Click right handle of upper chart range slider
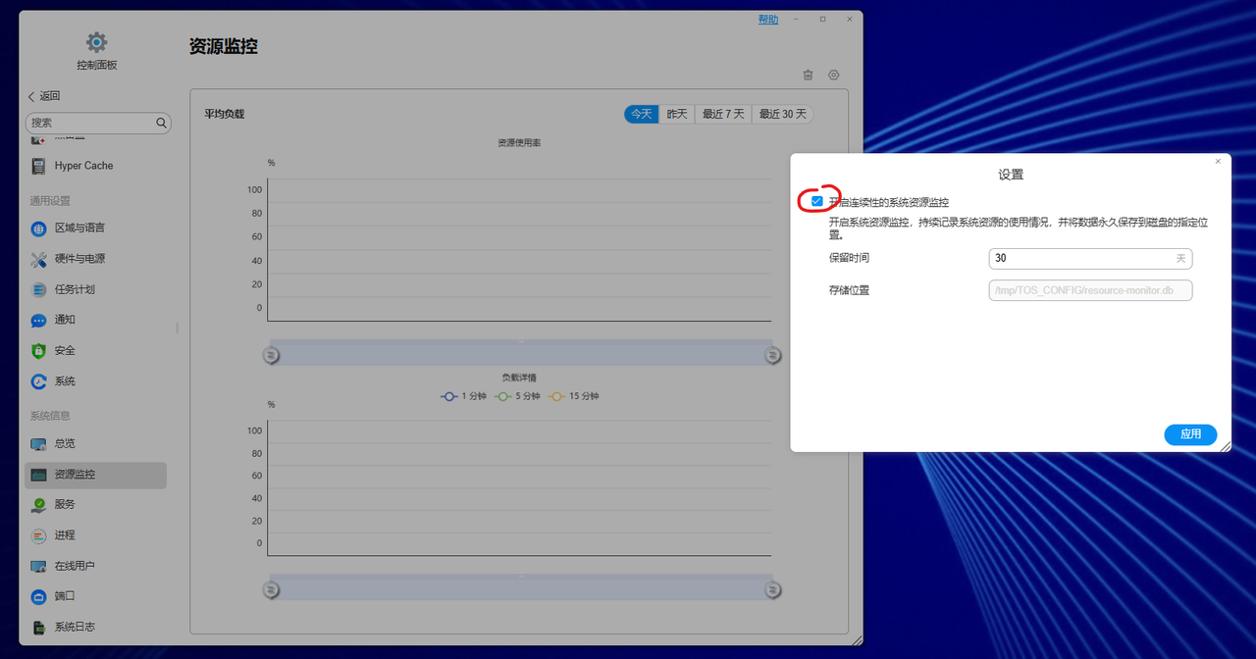The width and height of the screenshot is (1256, 659). pos(773,355)
